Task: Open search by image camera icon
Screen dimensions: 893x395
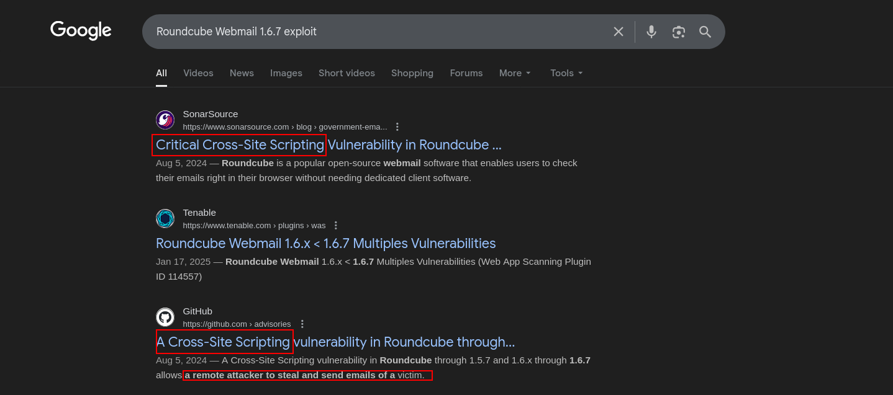Action: click(678, 32)
